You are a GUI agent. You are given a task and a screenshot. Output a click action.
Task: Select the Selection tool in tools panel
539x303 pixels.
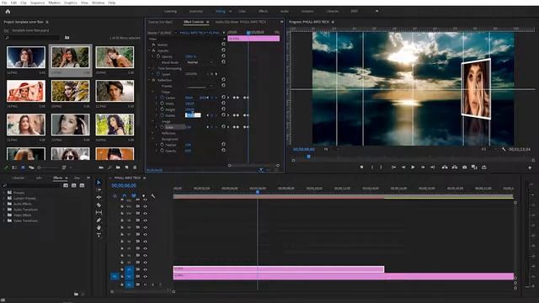click(99, 182)
